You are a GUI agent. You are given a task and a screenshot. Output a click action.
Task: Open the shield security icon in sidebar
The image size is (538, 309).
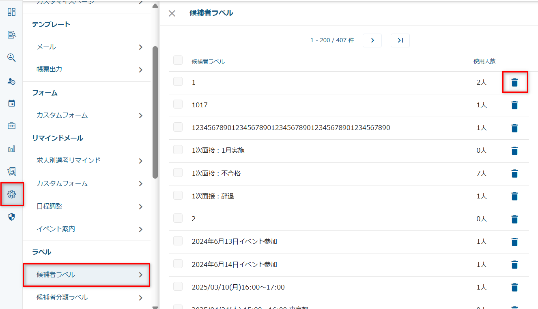tap(12, 217)
